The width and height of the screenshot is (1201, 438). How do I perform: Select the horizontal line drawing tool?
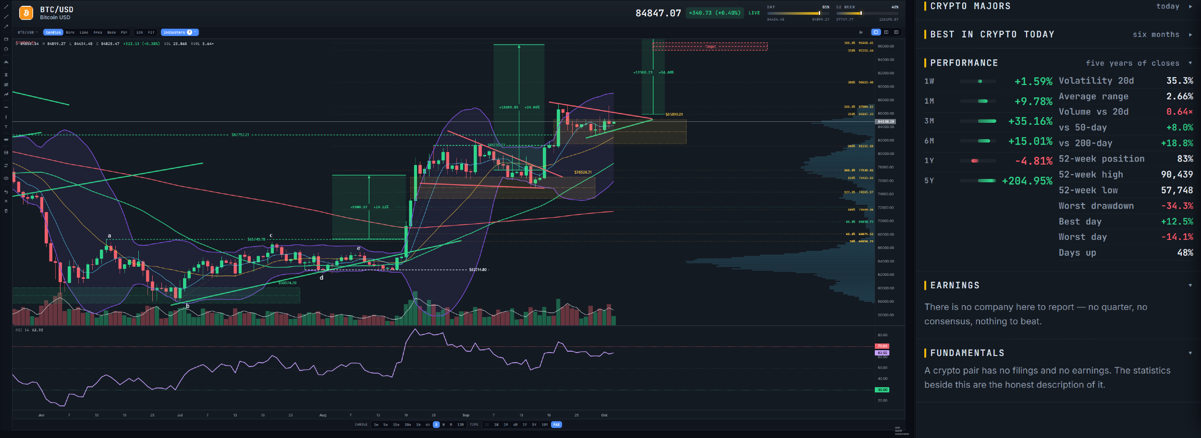point(6,107)
